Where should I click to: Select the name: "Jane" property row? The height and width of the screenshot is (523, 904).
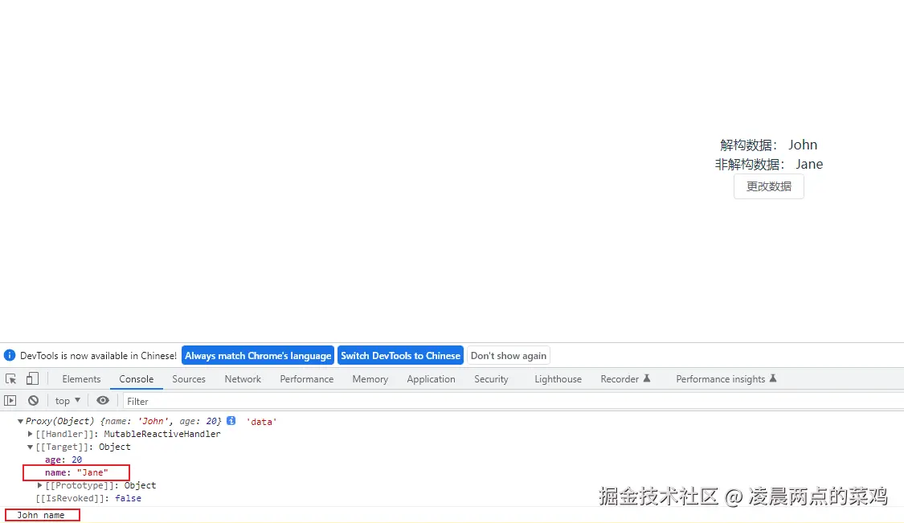click(x=76, y=472)
